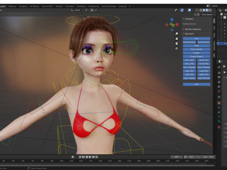
Task: Select rendered viewport shading
Action: 210,10
